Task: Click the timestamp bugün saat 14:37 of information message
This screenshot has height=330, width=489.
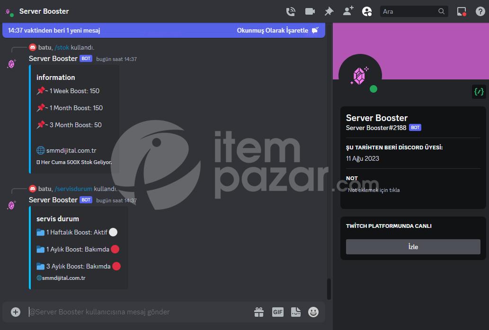Action: coord(116,59)
